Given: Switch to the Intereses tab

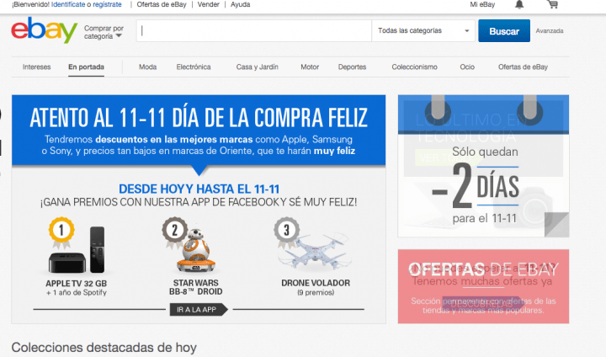Looking at the screenshot, I should pos(37,67).
